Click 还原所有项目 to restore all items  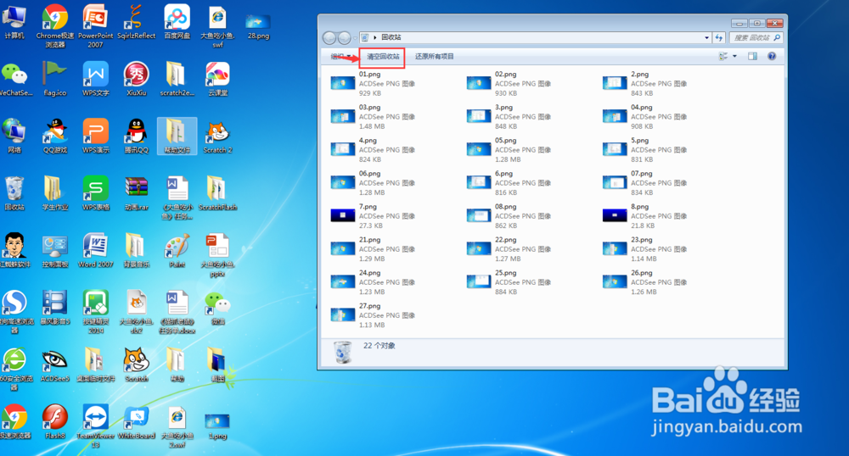click(x=434, y=56)
